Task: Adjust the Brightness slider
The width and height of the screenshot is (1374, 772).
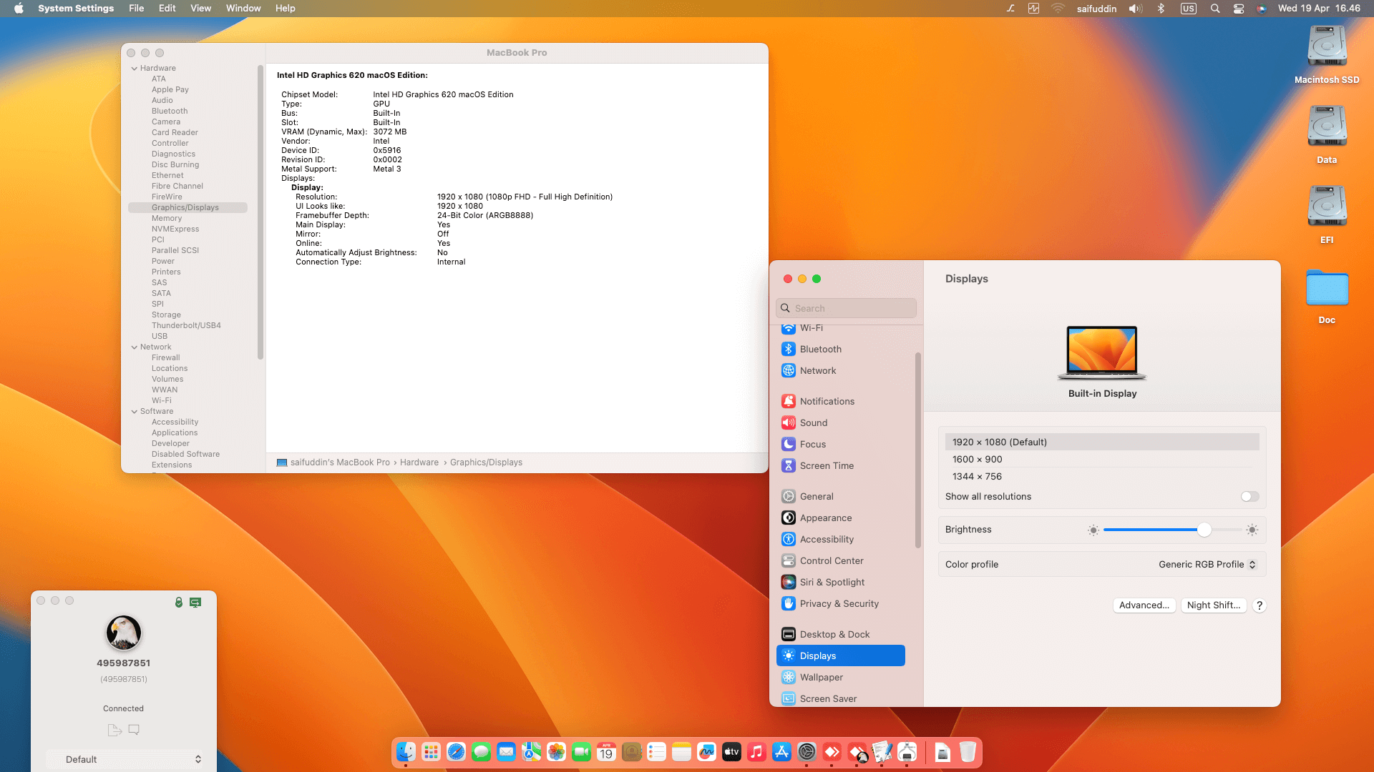Action: click(x=1204, y=530)
